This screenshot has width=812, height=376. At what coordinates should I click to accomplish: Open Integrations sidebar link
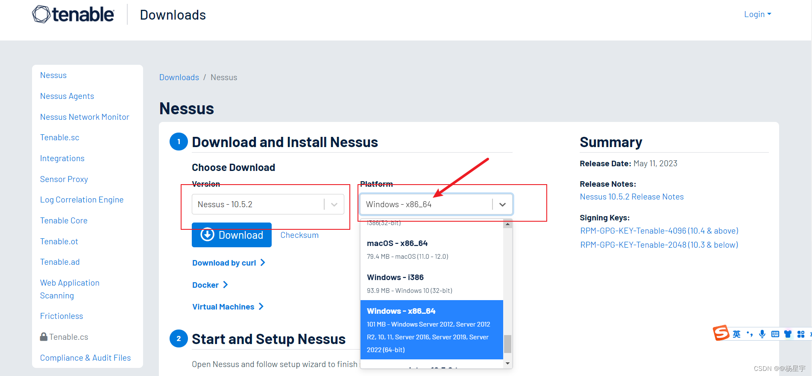62,158
